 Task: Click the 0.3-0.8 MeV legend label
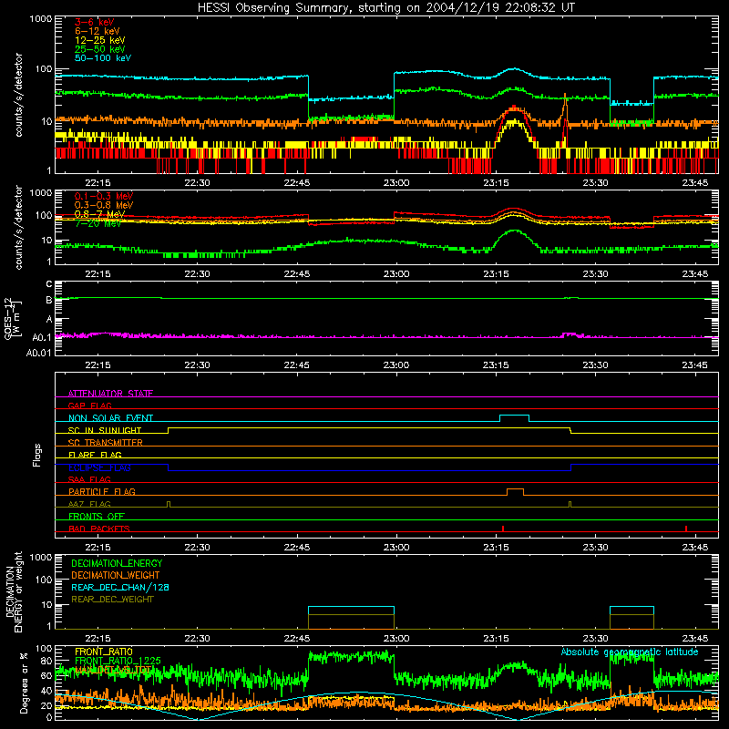tap(104, 205)
